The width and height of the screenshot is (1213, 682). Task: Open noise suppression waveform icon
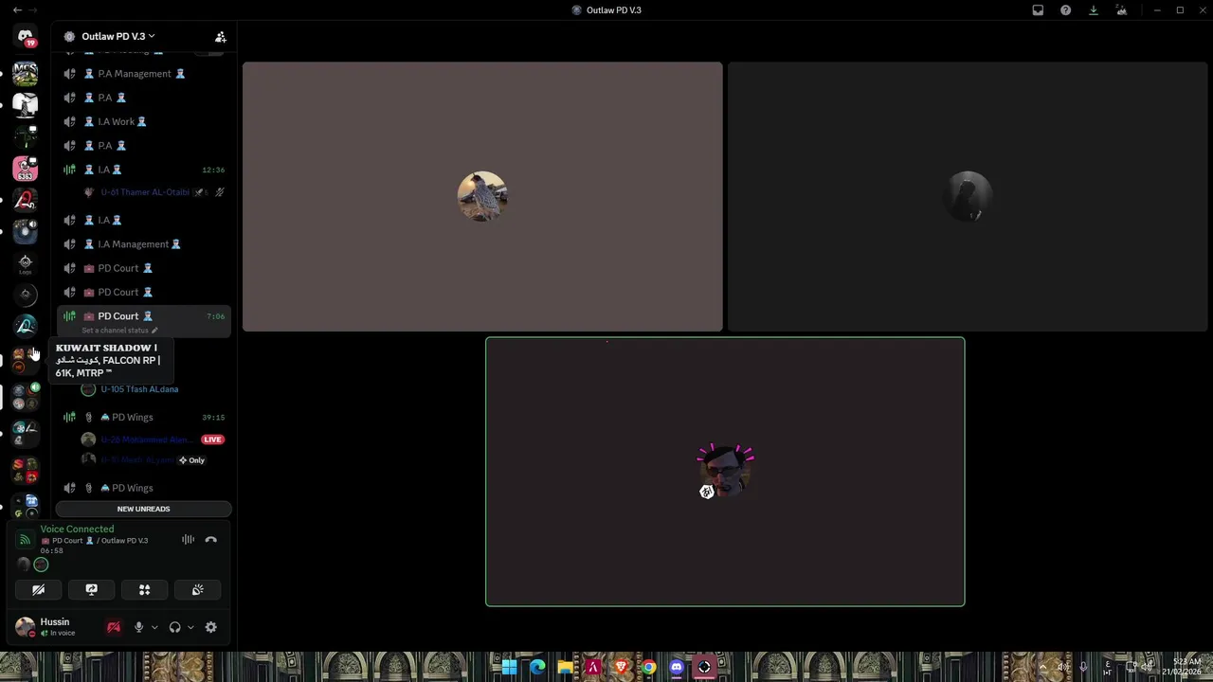coord(188,540)
